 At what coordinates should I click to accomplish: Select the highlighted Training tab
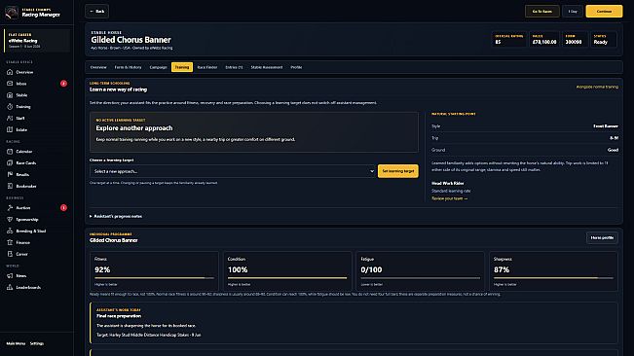pos(182,67)
